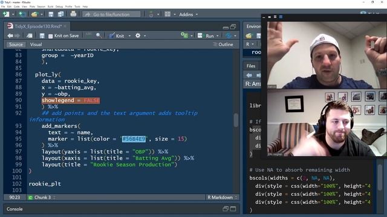Open workspace panes layout icon
The width and height of the screenshot is (387, 217).
pyautogui.click(x=167, y=14)
